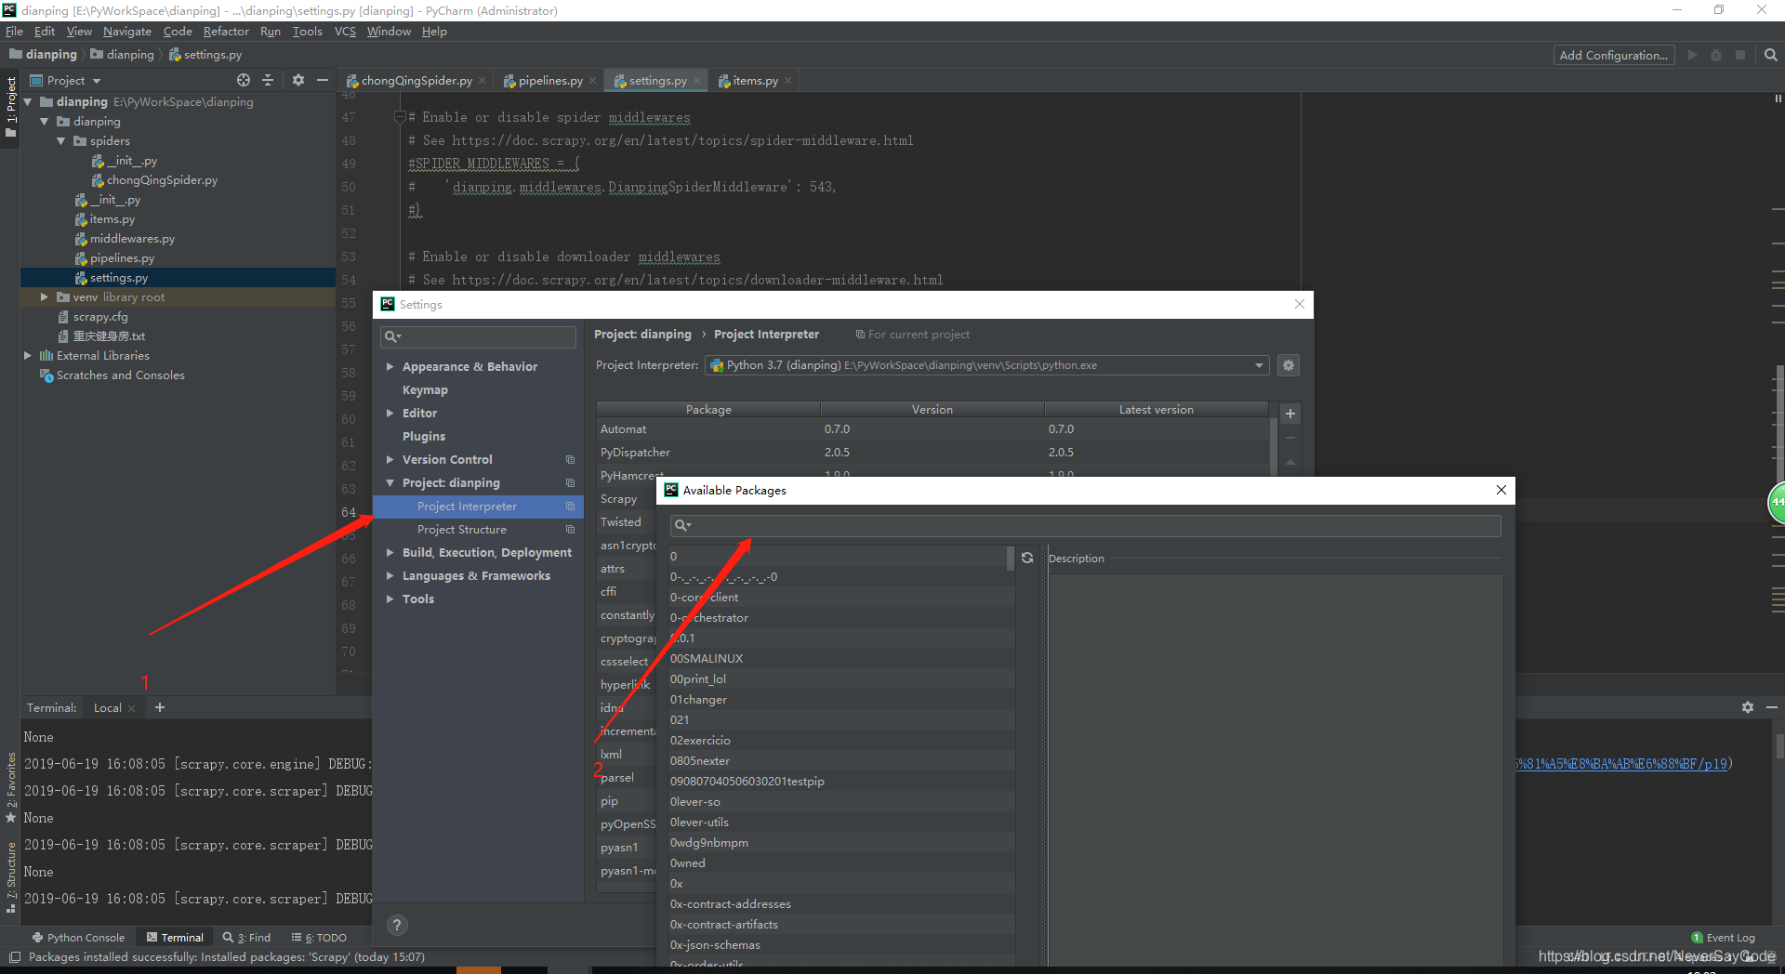Click the tool windows toggle icon in status bar
Screen dimensions: 1785x974
(x=14, y=957)
